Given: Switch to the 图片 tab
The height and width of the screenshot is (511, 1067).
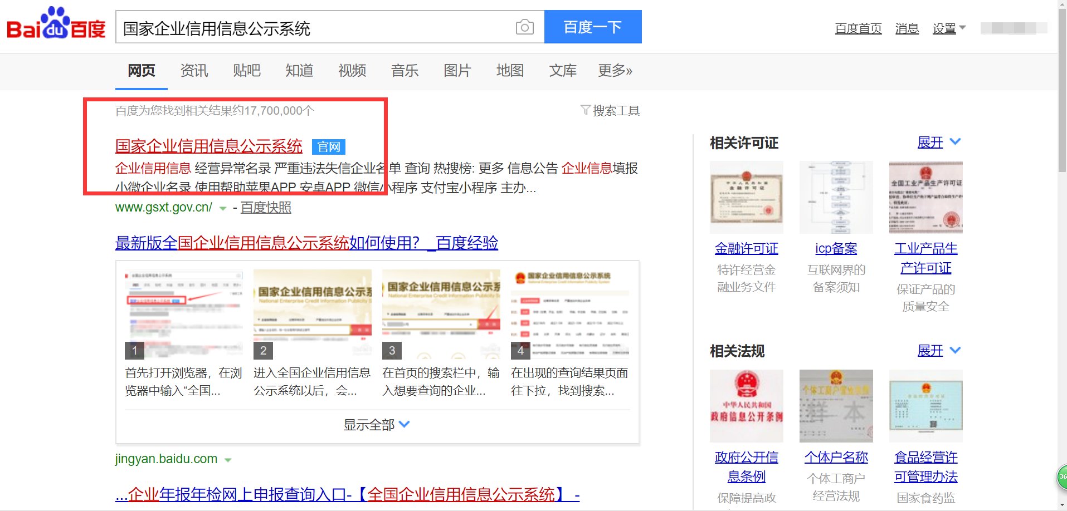Looking at the screenshot, I should pyautogui.click(x=457, y=71).
